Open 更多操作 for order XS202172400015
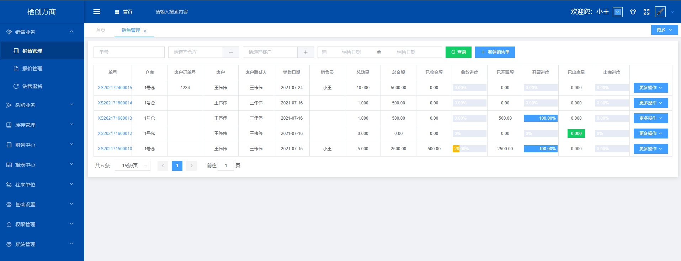Viewport: 681px width, 261px height. [651, 88]
